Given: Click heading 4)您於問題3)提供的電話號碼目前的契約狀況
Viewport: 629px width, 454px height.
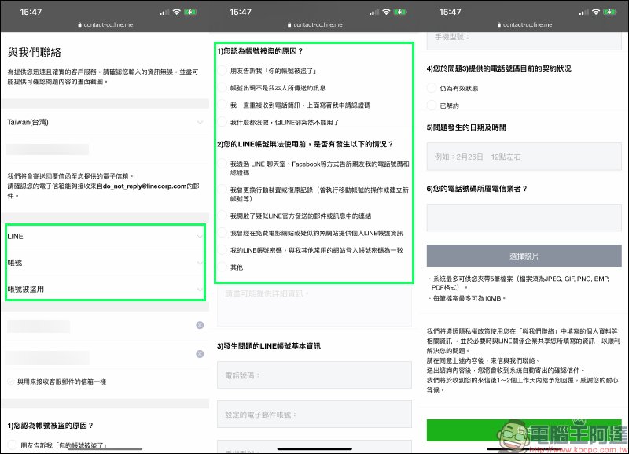Looking at the screenshot, I should click(x=498, y=68).
